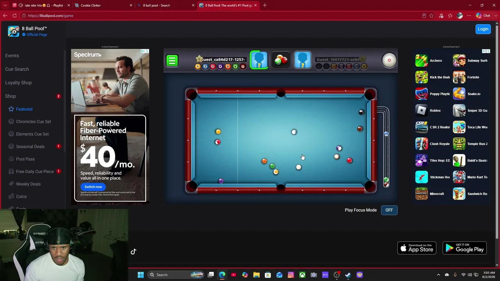This screenshot has height=281, width=500.
Task: Select Chronicles Cue Set in shop list
Action: pyautogui.click(x=34, y=121)
